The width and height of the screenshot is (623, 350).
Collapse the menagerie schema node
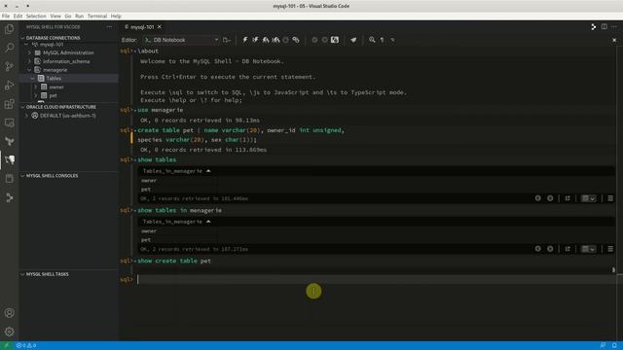[x=30, y=70]
